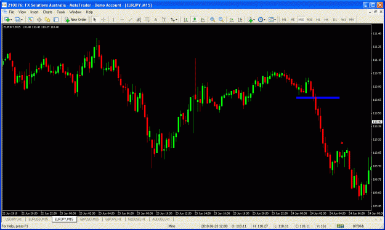The width and height of the screenshot is (385, 230).
Task: Select the H1 timeframe button
Action: click(318, 20)
